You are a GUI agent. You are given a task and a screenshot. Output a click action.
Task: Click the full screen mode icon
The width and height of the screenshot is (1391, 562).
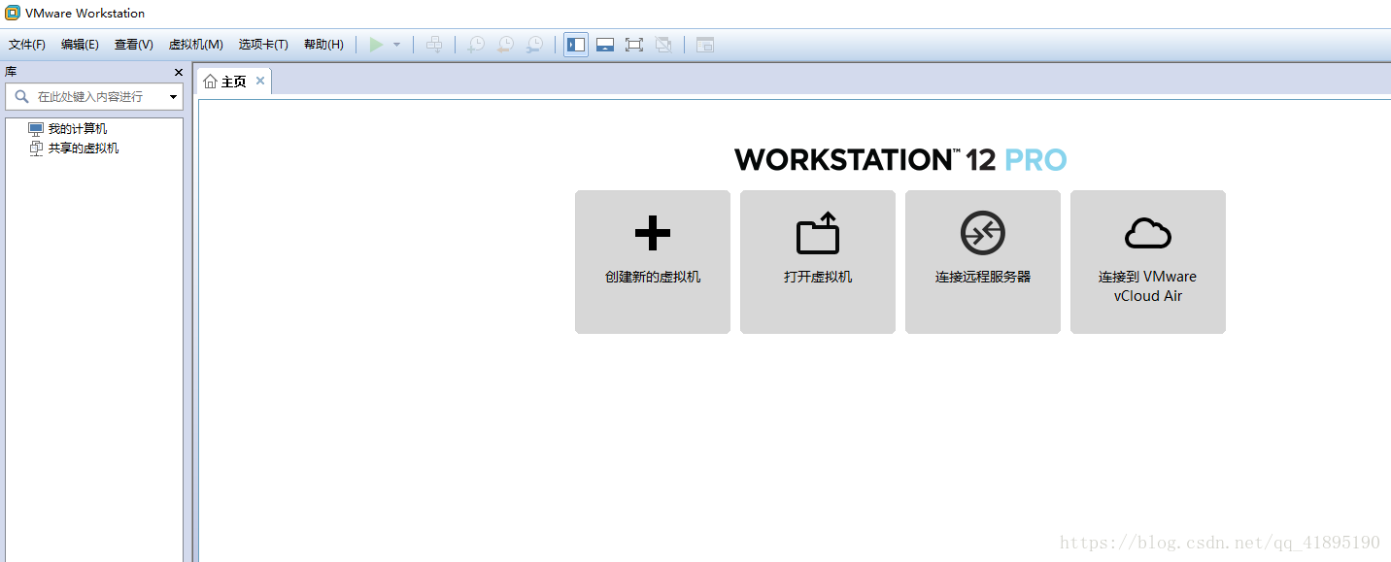tap(634, 45)
